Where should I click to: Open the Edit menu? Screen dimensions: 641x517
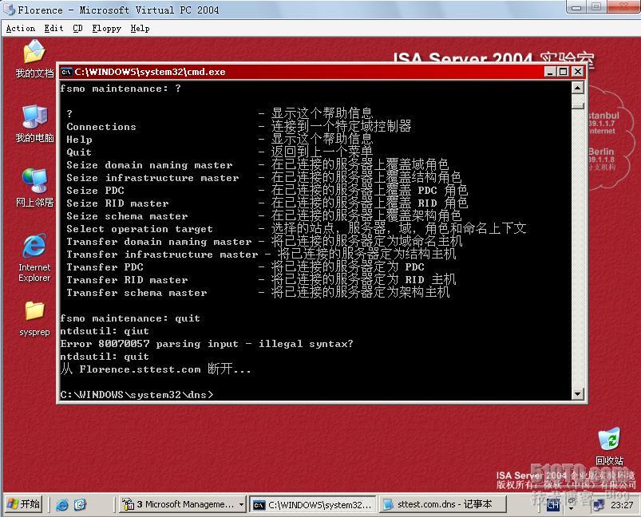[53, 28]
